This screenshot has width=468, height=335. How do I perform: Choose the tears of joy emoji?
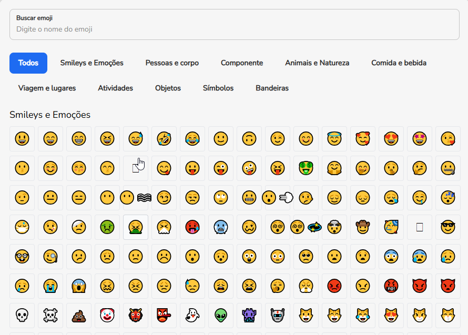[192, 139]
